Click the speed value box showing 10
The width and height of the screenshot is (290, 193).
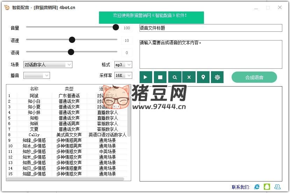[127, 40]
